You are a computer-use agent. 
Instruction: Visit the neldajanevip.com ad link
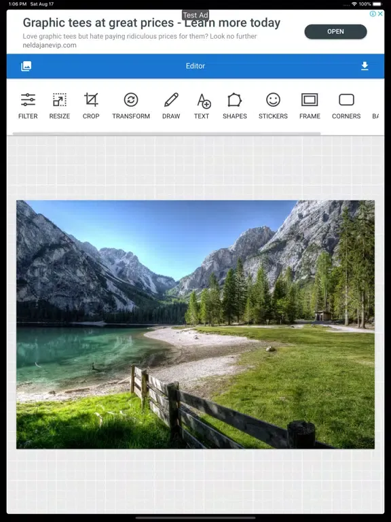pyautogui.click(x=50, y=45)
